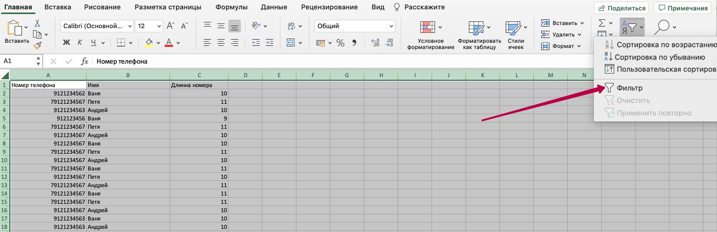This screenshot has width=717, height=232.
Task: Click the Примечания button
Action: coord(684,8)
